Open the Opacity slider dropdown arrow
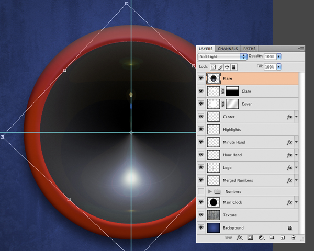 coord(279,56)
